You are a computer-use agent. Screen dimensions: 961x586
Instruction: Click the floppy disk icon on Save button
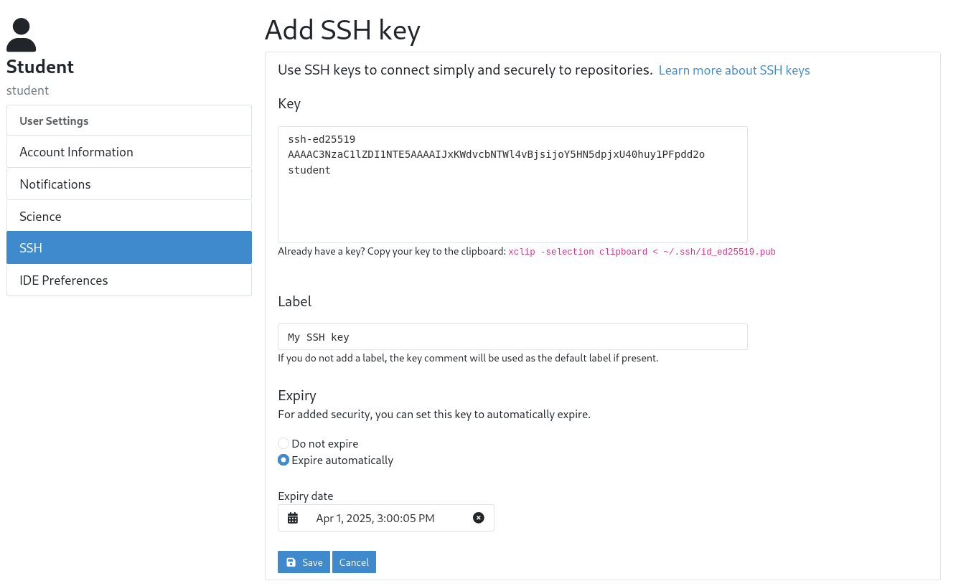coord(290,562)
